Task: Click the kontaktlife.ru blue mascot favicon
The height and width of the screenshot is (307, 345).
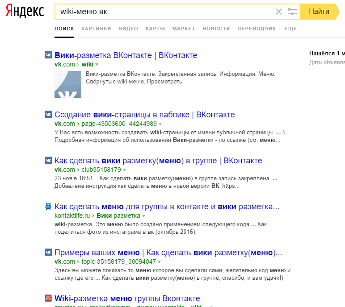Action: (x=48, y=206)
